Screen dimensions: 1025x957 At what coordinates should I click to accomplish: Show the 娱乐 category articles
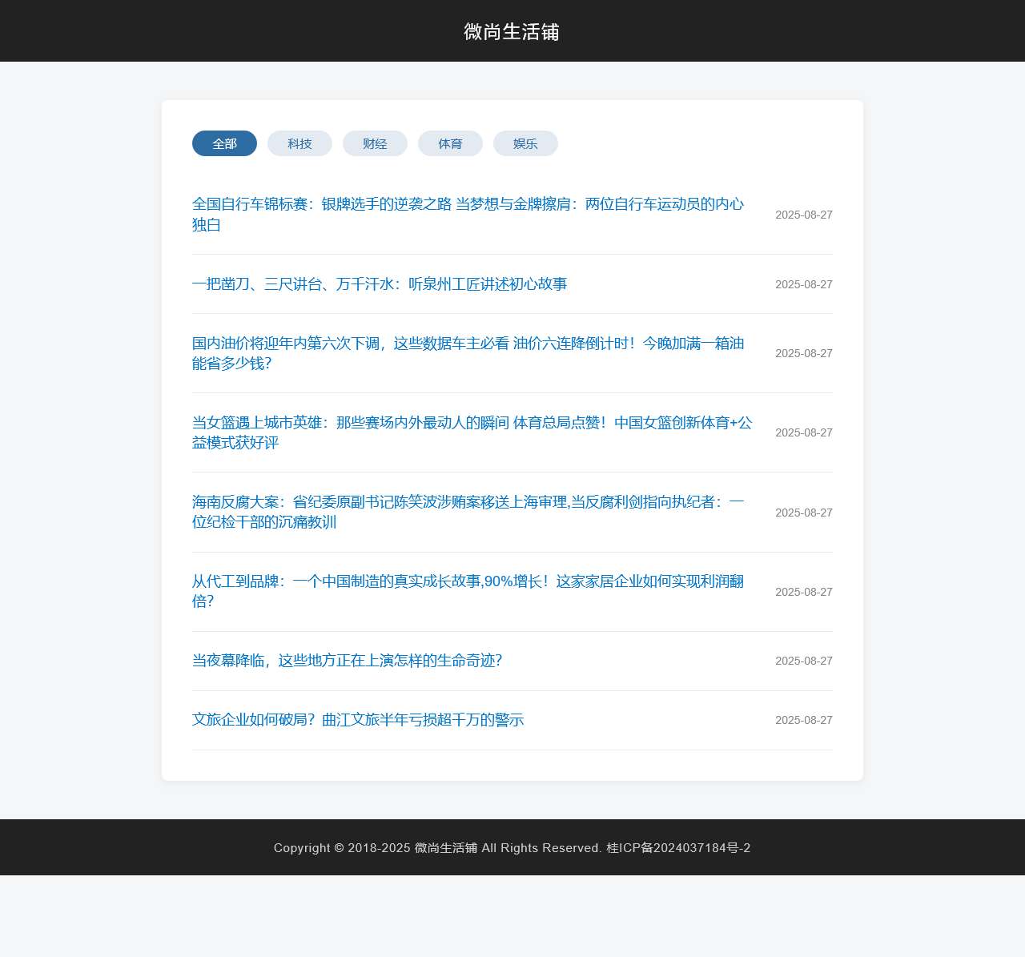pos(525,143)
